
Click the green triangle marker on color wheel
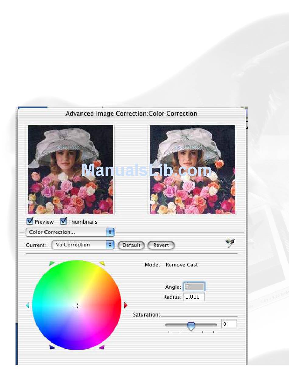(x=52, y=263)
